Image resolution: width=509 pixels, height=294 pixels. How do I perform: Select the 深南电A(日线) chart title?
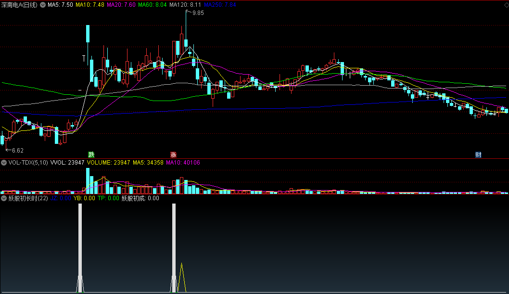click(19, 5)
